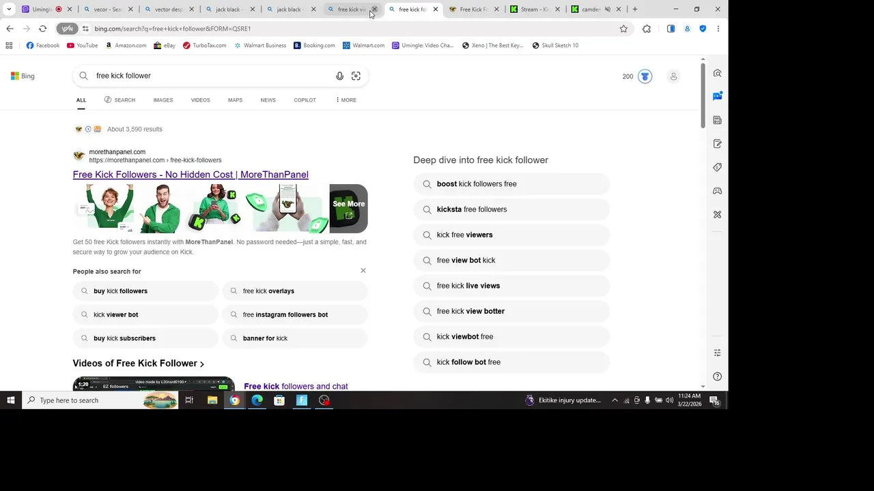The height and width of the screenshot is (491, 874).
Task: Switch to the IMAGES tab
Action: click(x=163, y=100)
